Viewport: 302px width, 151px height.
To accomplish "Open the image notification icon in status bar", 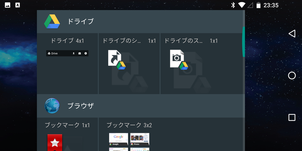I will tap(8, 5).
